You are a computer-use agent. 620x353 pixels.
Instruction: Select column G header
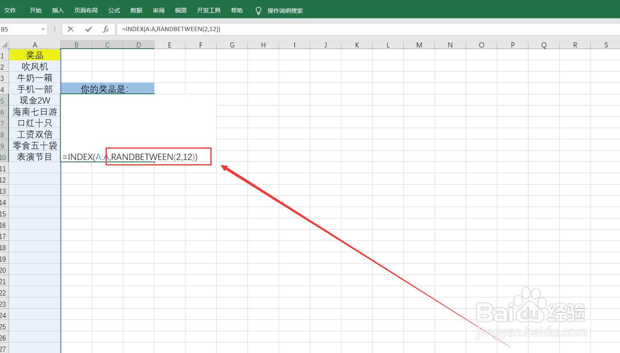(232, 45)
